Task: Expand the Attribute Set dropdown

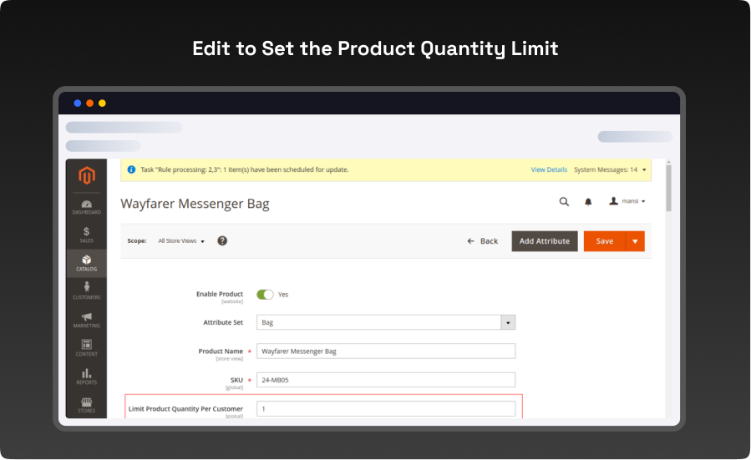Action: click(x=507, y=322)
